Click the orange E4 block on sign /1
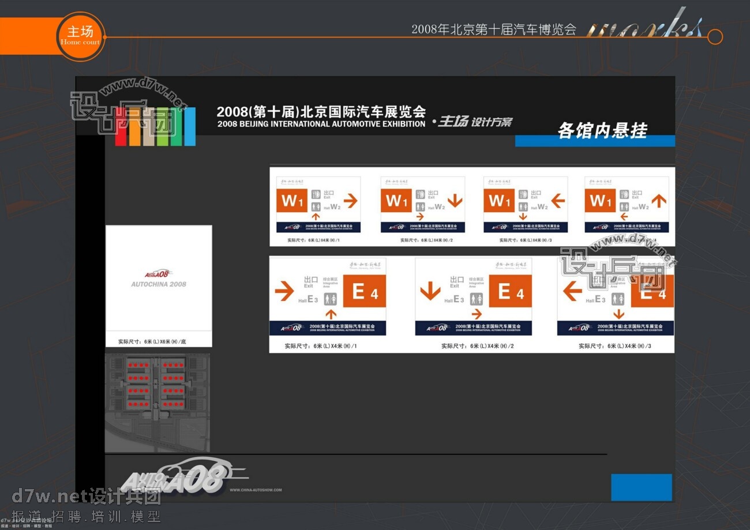 click(x=365, y=291)
